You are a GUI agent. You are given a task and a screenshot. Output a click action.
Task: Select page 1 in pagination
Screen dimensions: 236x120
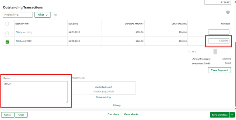tap(215, 52)
